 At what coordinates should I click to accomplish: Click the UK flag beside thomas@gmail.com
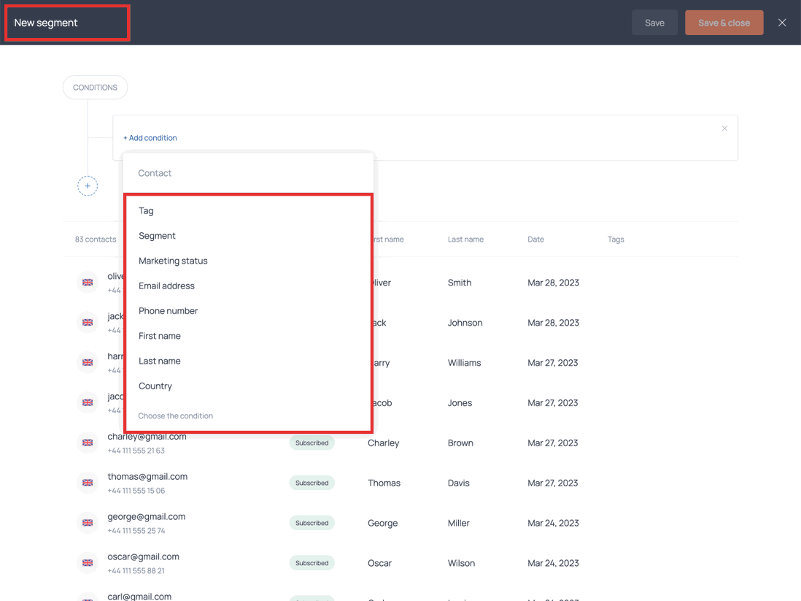pos(88,483)
